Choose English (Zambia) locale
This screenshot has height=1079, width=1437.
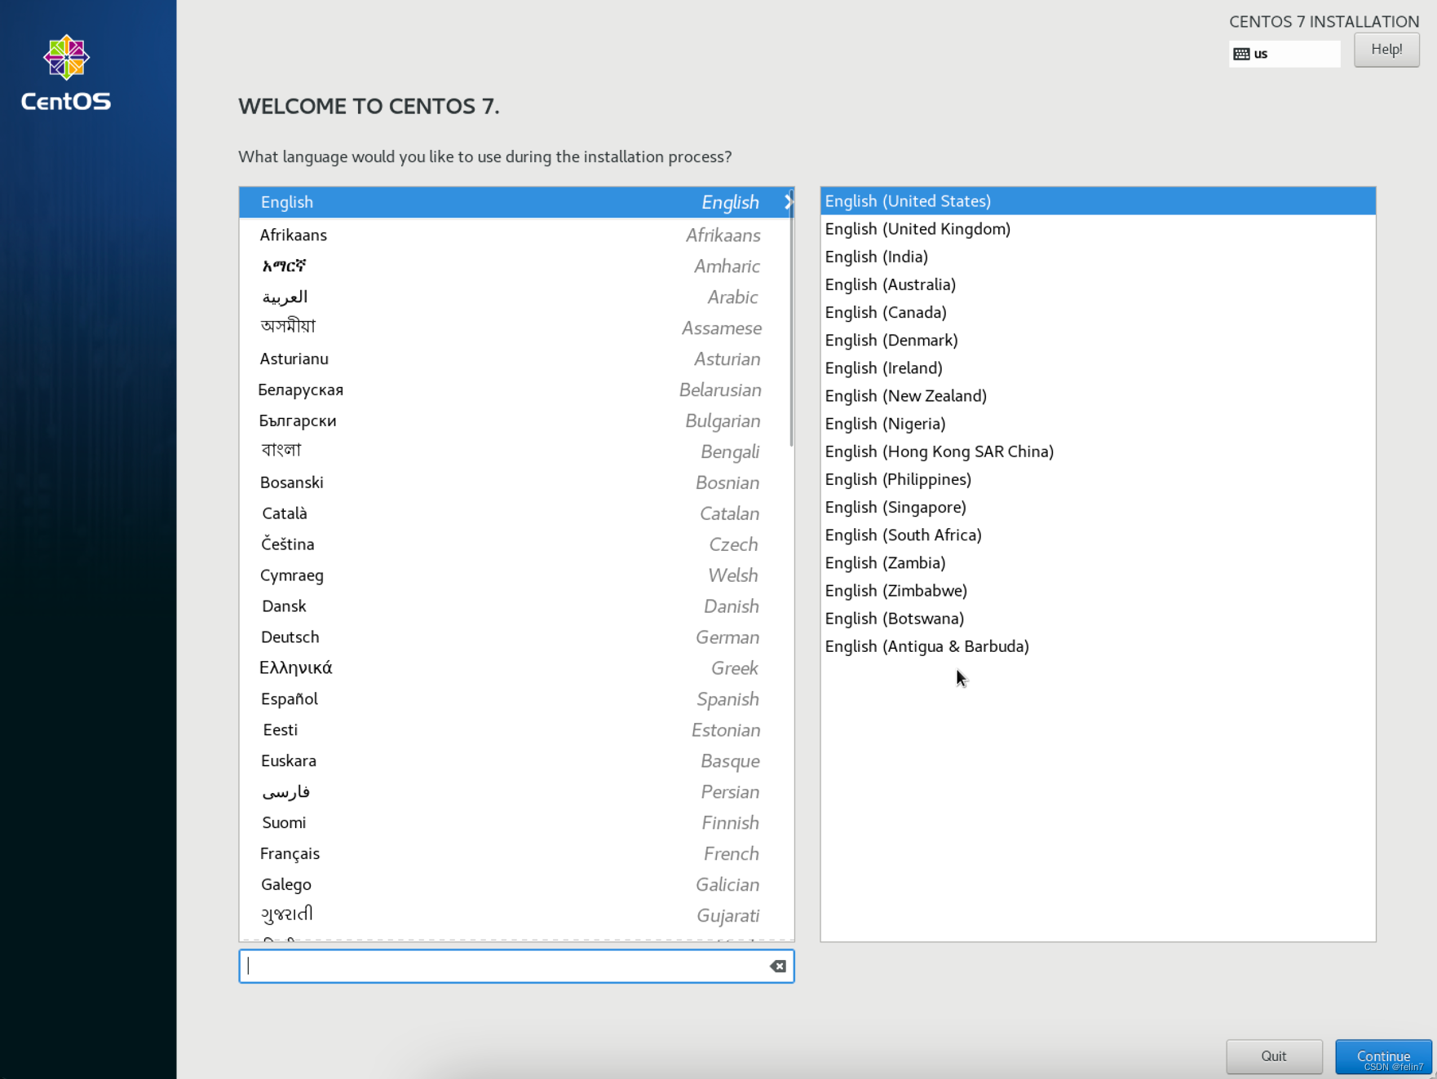click(1098, 563)
